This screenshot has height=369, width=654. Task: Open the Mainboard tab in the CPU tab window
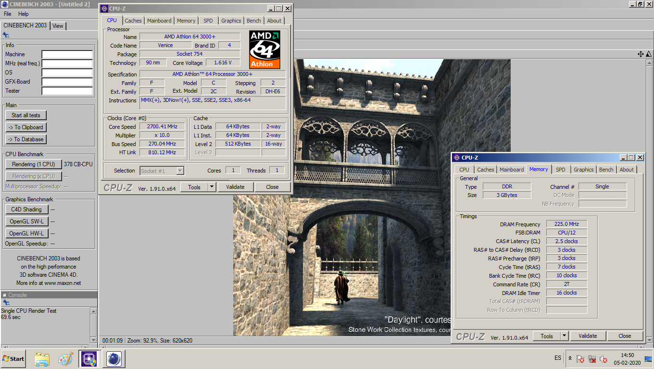(x=159, y=21)
